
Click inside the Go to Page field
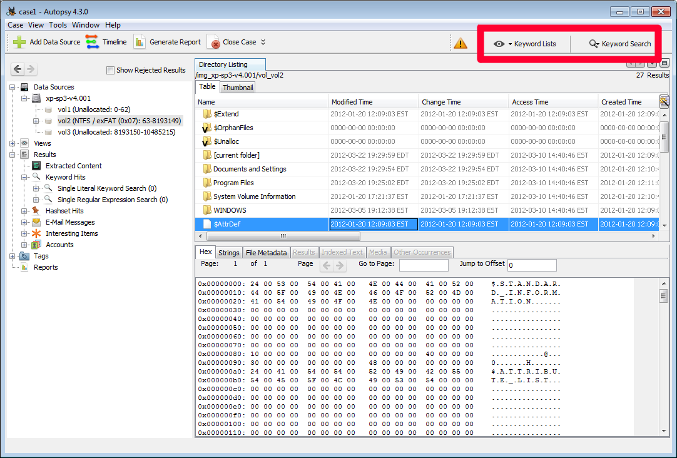pos(423,265)
